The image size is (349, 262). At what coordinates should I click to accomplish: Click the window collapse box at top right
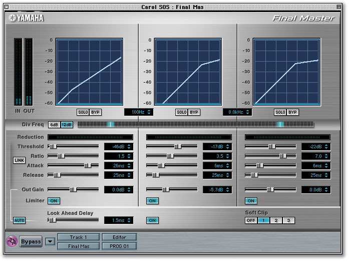point(339,7)
